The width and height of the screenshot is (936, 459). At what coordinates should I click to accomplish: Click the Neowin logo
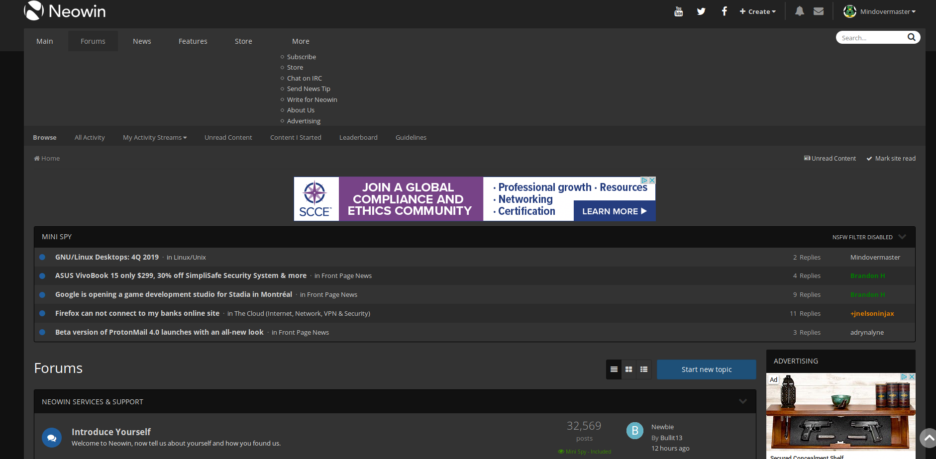pyautogui.click(x=65, y=11)
